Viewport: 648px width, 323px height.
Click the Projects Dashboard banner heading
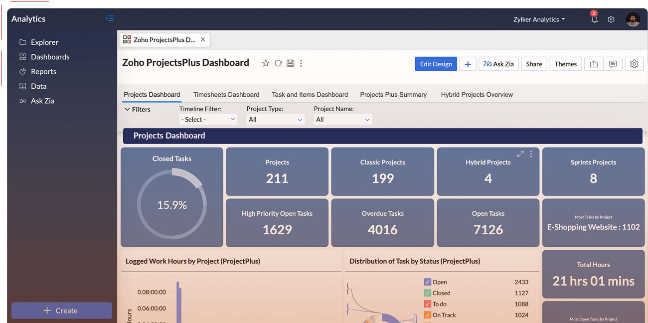pos(169,136)
